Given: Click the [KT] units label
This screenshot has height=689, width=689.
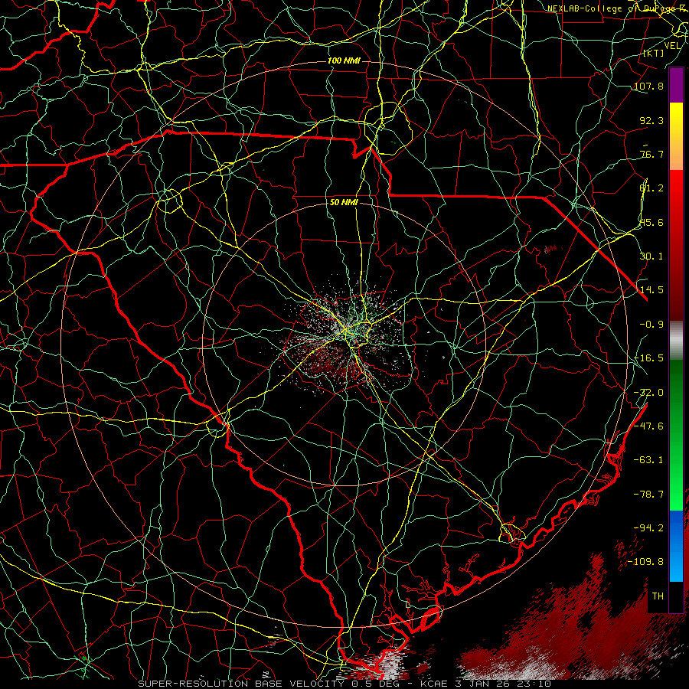Looking at the screenshot, I should click(654, 53).
